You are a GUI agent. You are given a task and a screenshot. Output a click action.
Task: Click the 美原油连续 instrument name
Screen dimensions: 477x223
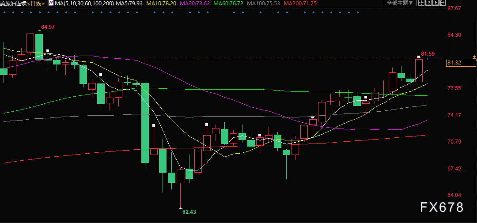point(14,4)
